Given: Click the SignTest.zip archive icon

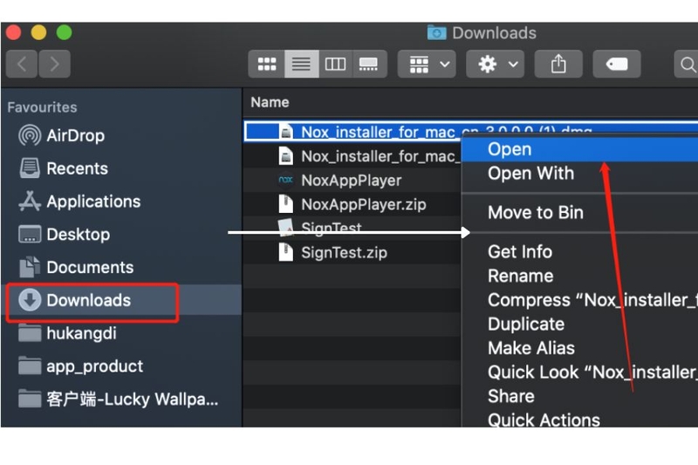Looking at the screenshot, I should tap(285, 252).
